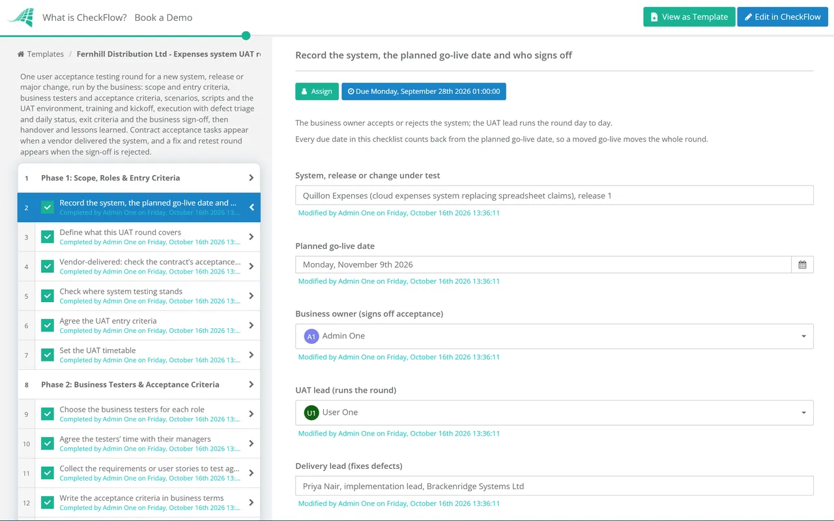Toggle checkbox for 'Define what this UAT round covers'
The height and width of the screenshot is (521, 834).
point(48,237)
